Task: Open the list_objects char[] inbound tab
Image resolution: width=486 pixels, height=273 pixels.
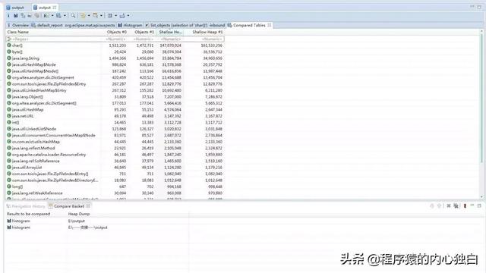Action: (185, 25)
